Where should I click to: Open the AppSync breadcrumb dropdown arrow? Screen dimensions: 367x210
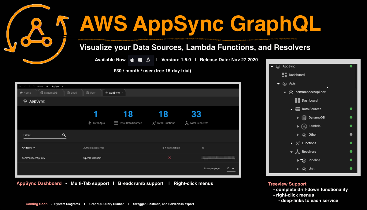coord(63,86)
